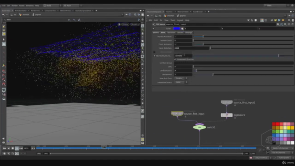Image resolution: width=295 pixels, height=166 pixels.
Task: Open the Render menu
Action: (14, 6)
